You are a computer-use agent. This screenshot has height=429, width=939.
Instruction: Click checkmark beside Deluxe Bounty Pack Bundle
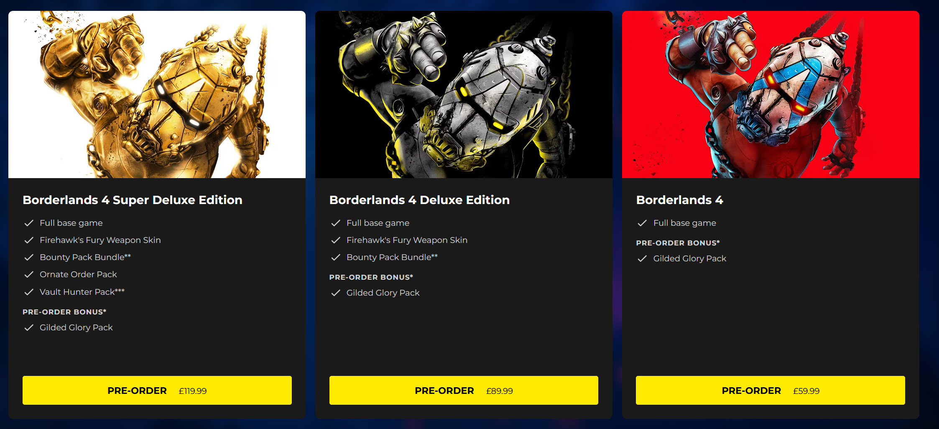point(336,258)
